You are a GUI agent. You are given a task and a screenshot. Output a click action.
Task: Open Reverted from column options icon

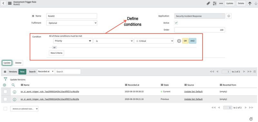click(221, 85)
